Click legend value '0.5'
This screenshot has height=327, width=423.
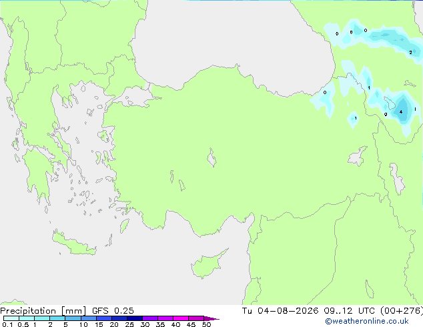tap(23, 324)
